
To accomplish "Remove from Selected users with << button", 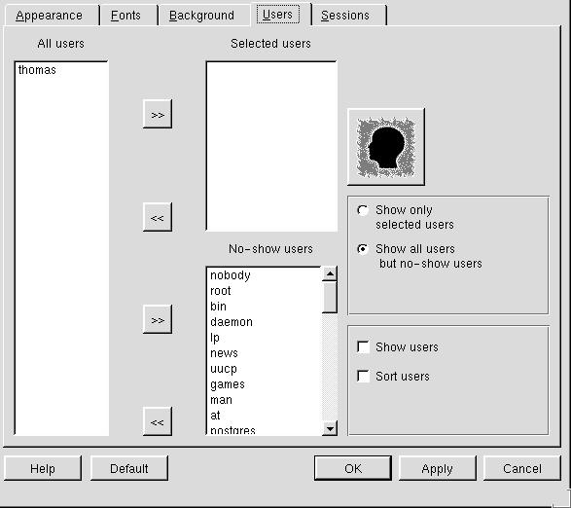I will 158,217.
